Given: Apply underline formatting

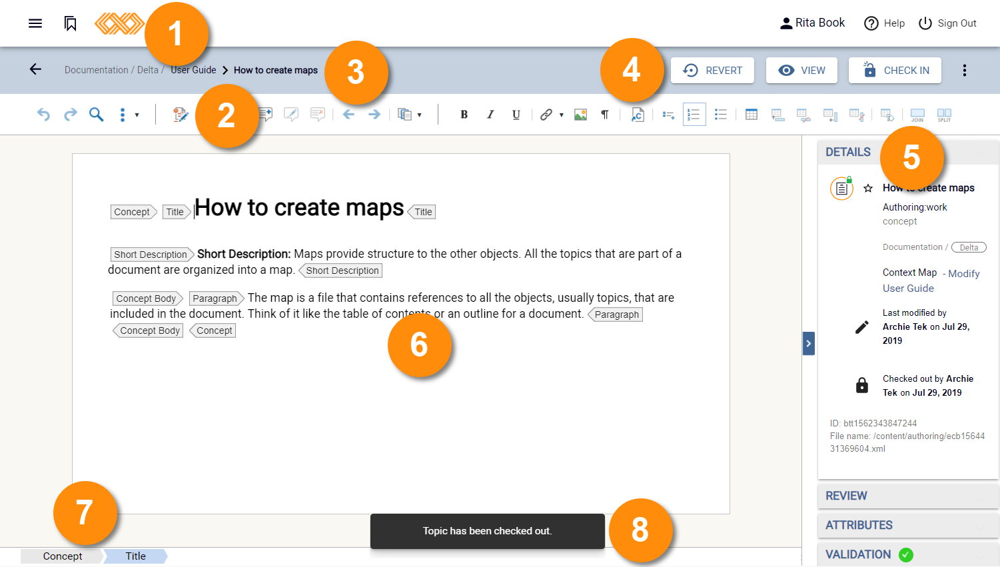Looking at the screenshot, I should 516,115.
